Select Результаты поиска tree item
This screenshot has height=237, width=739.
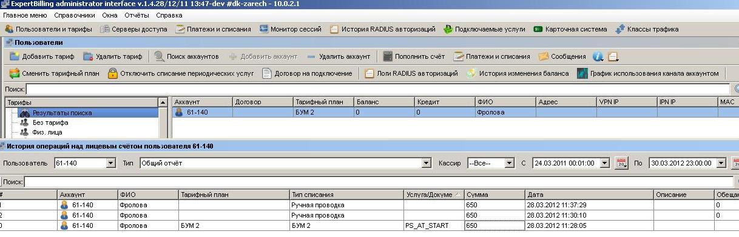(x=62, y=113)
